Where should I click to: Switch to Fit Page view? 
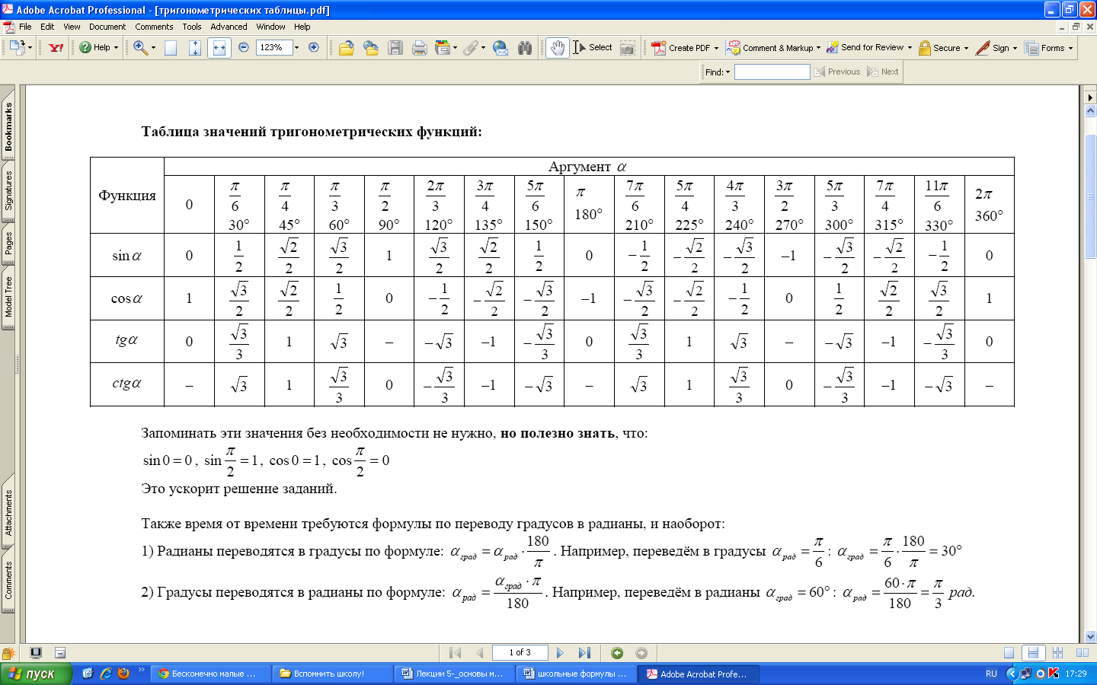pos(195,47)
